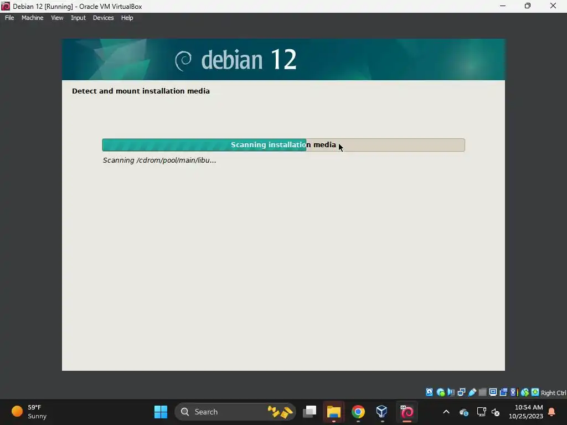Viewport: 567px width, 425px height.
Task: Click the network tray icon
Action: [x=481, y=412]
